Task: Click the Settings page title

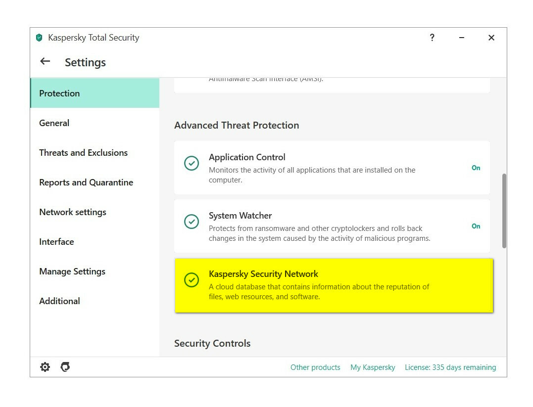Action: pos(85,62)
